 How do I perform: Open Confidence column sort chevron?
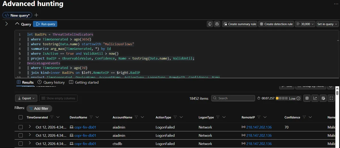coord(310,117)
